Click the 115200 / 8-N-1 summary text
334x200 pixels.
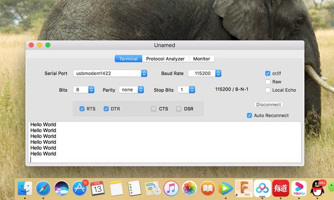232,89
